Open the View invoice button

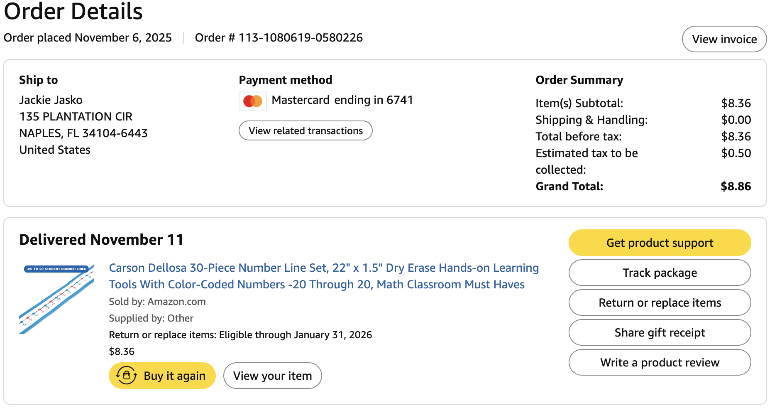[724, 39]
